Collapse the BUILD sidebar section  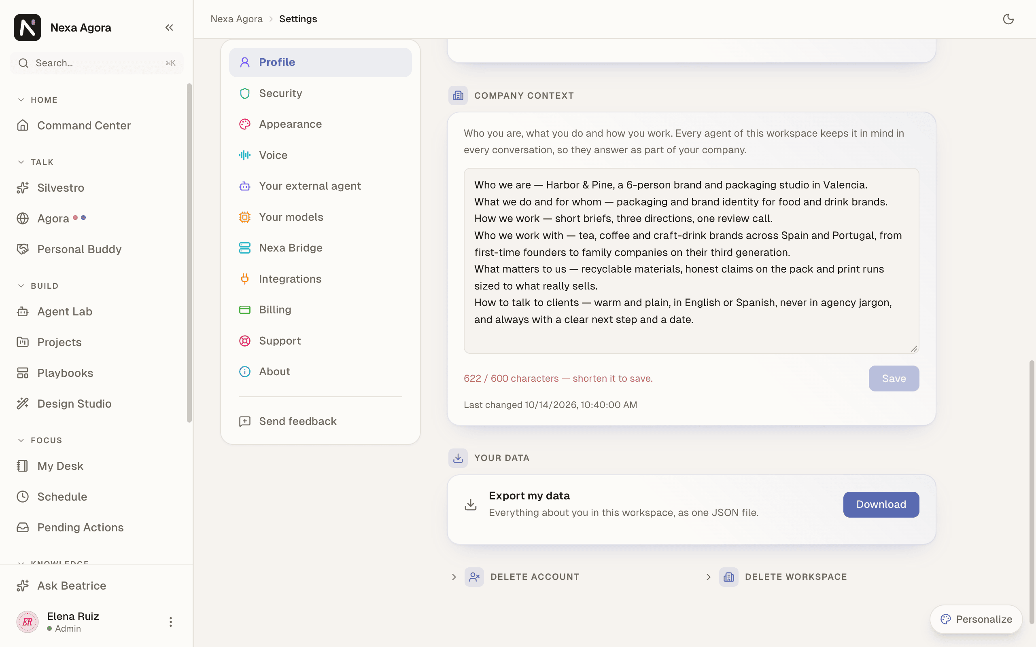pyautogui.click(x=38, y=286)
